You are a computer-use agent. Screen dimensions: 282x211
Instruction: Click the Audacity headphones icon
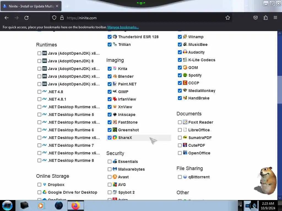click(x=185, y=52)
